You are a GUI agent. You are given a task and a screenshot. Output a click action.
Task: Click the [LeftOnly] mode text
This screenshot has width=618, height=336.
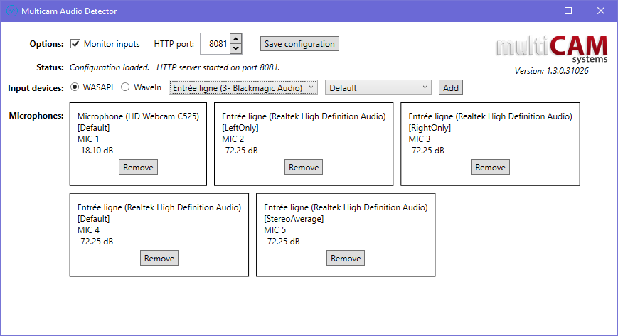click(240, 128)
